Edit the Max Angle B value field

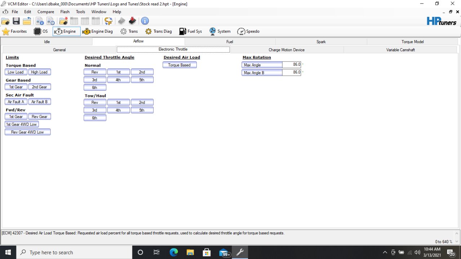[x=292, y=72]
